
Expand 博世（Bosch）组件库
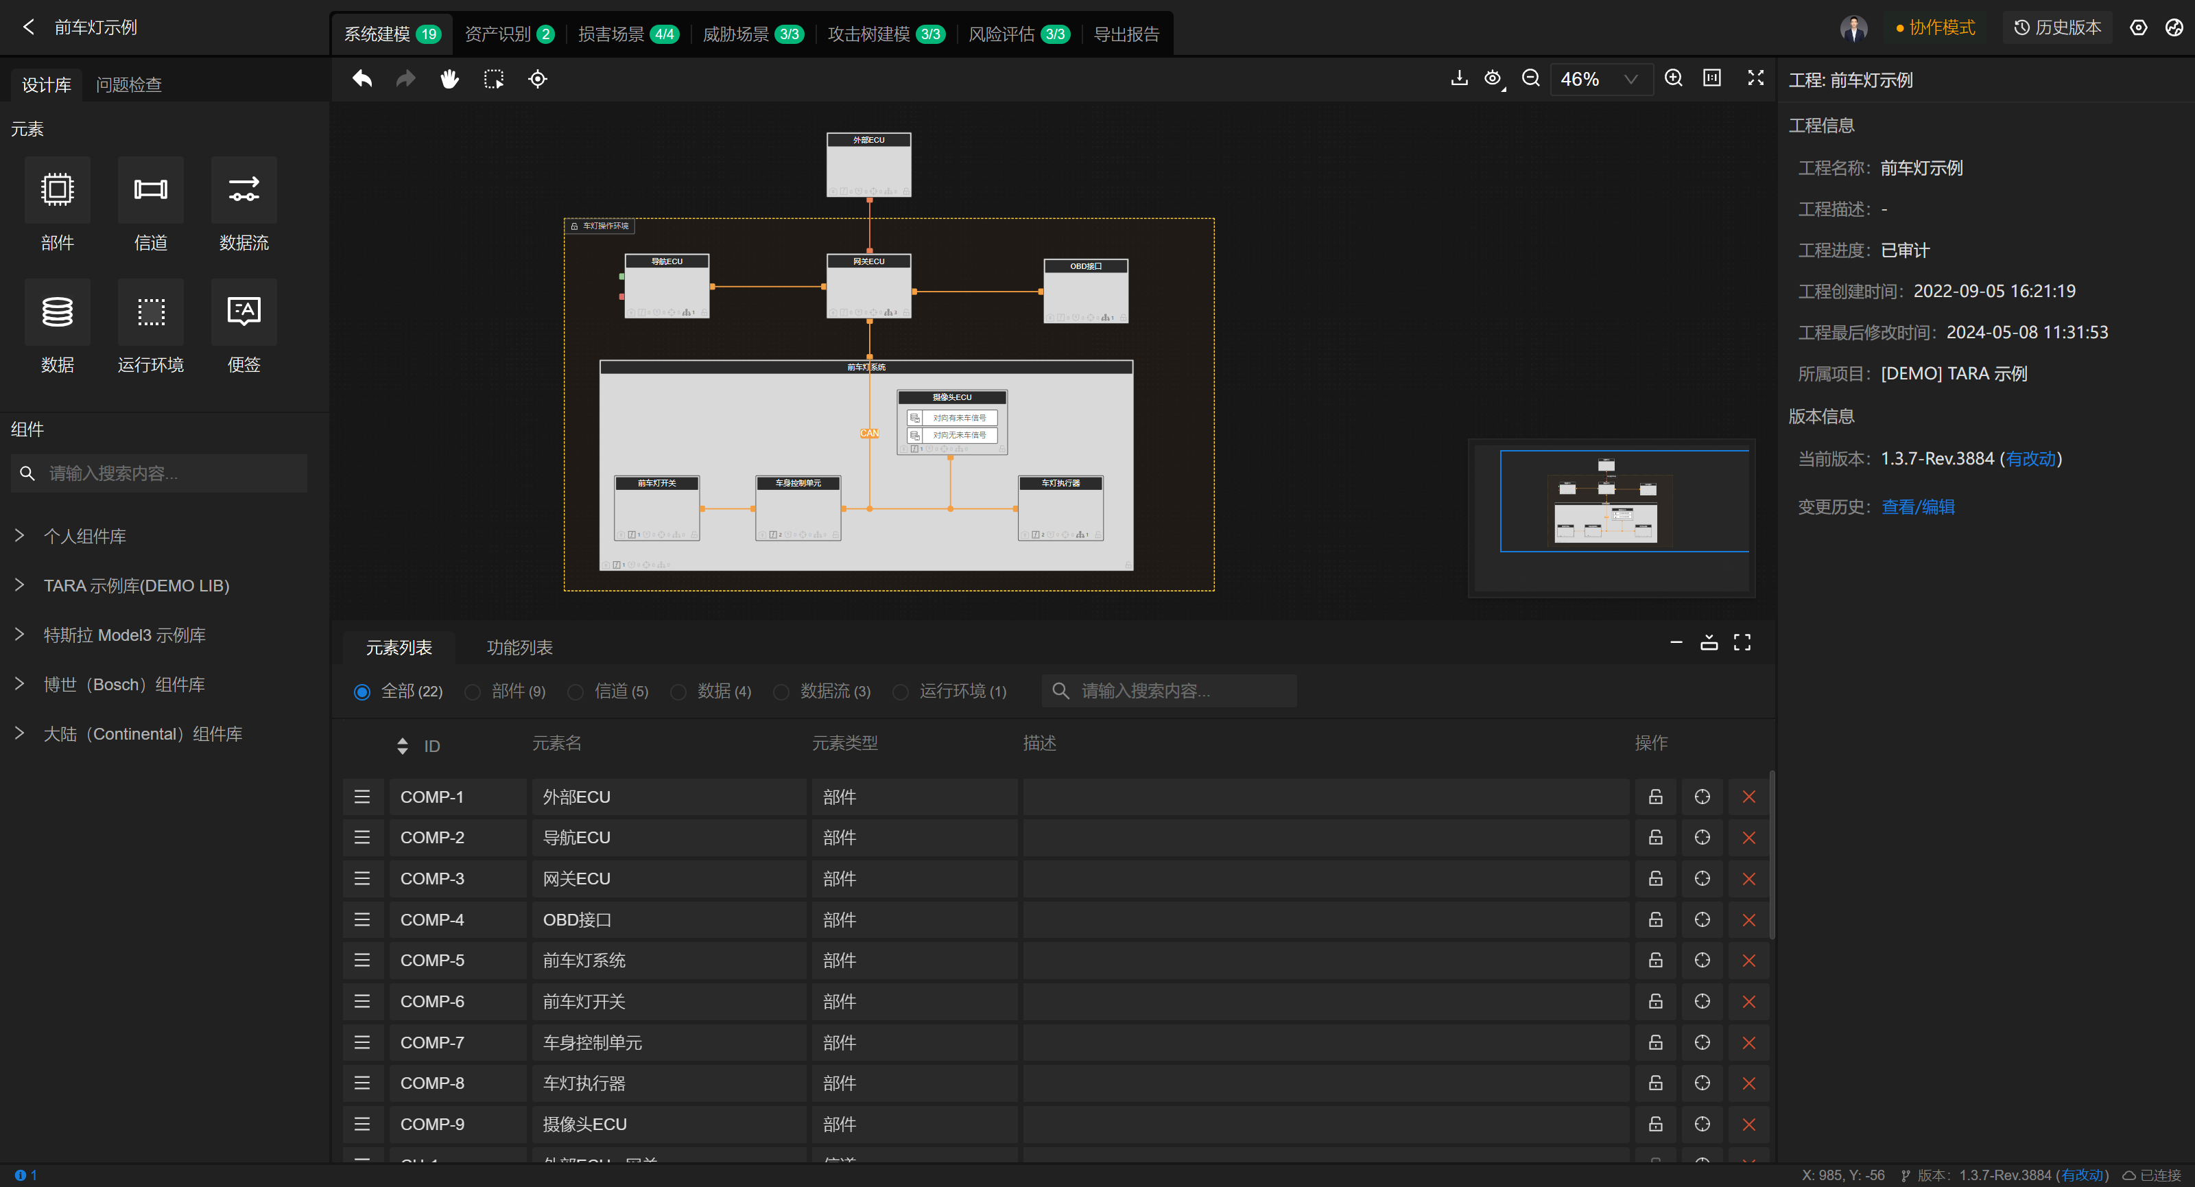19,684
